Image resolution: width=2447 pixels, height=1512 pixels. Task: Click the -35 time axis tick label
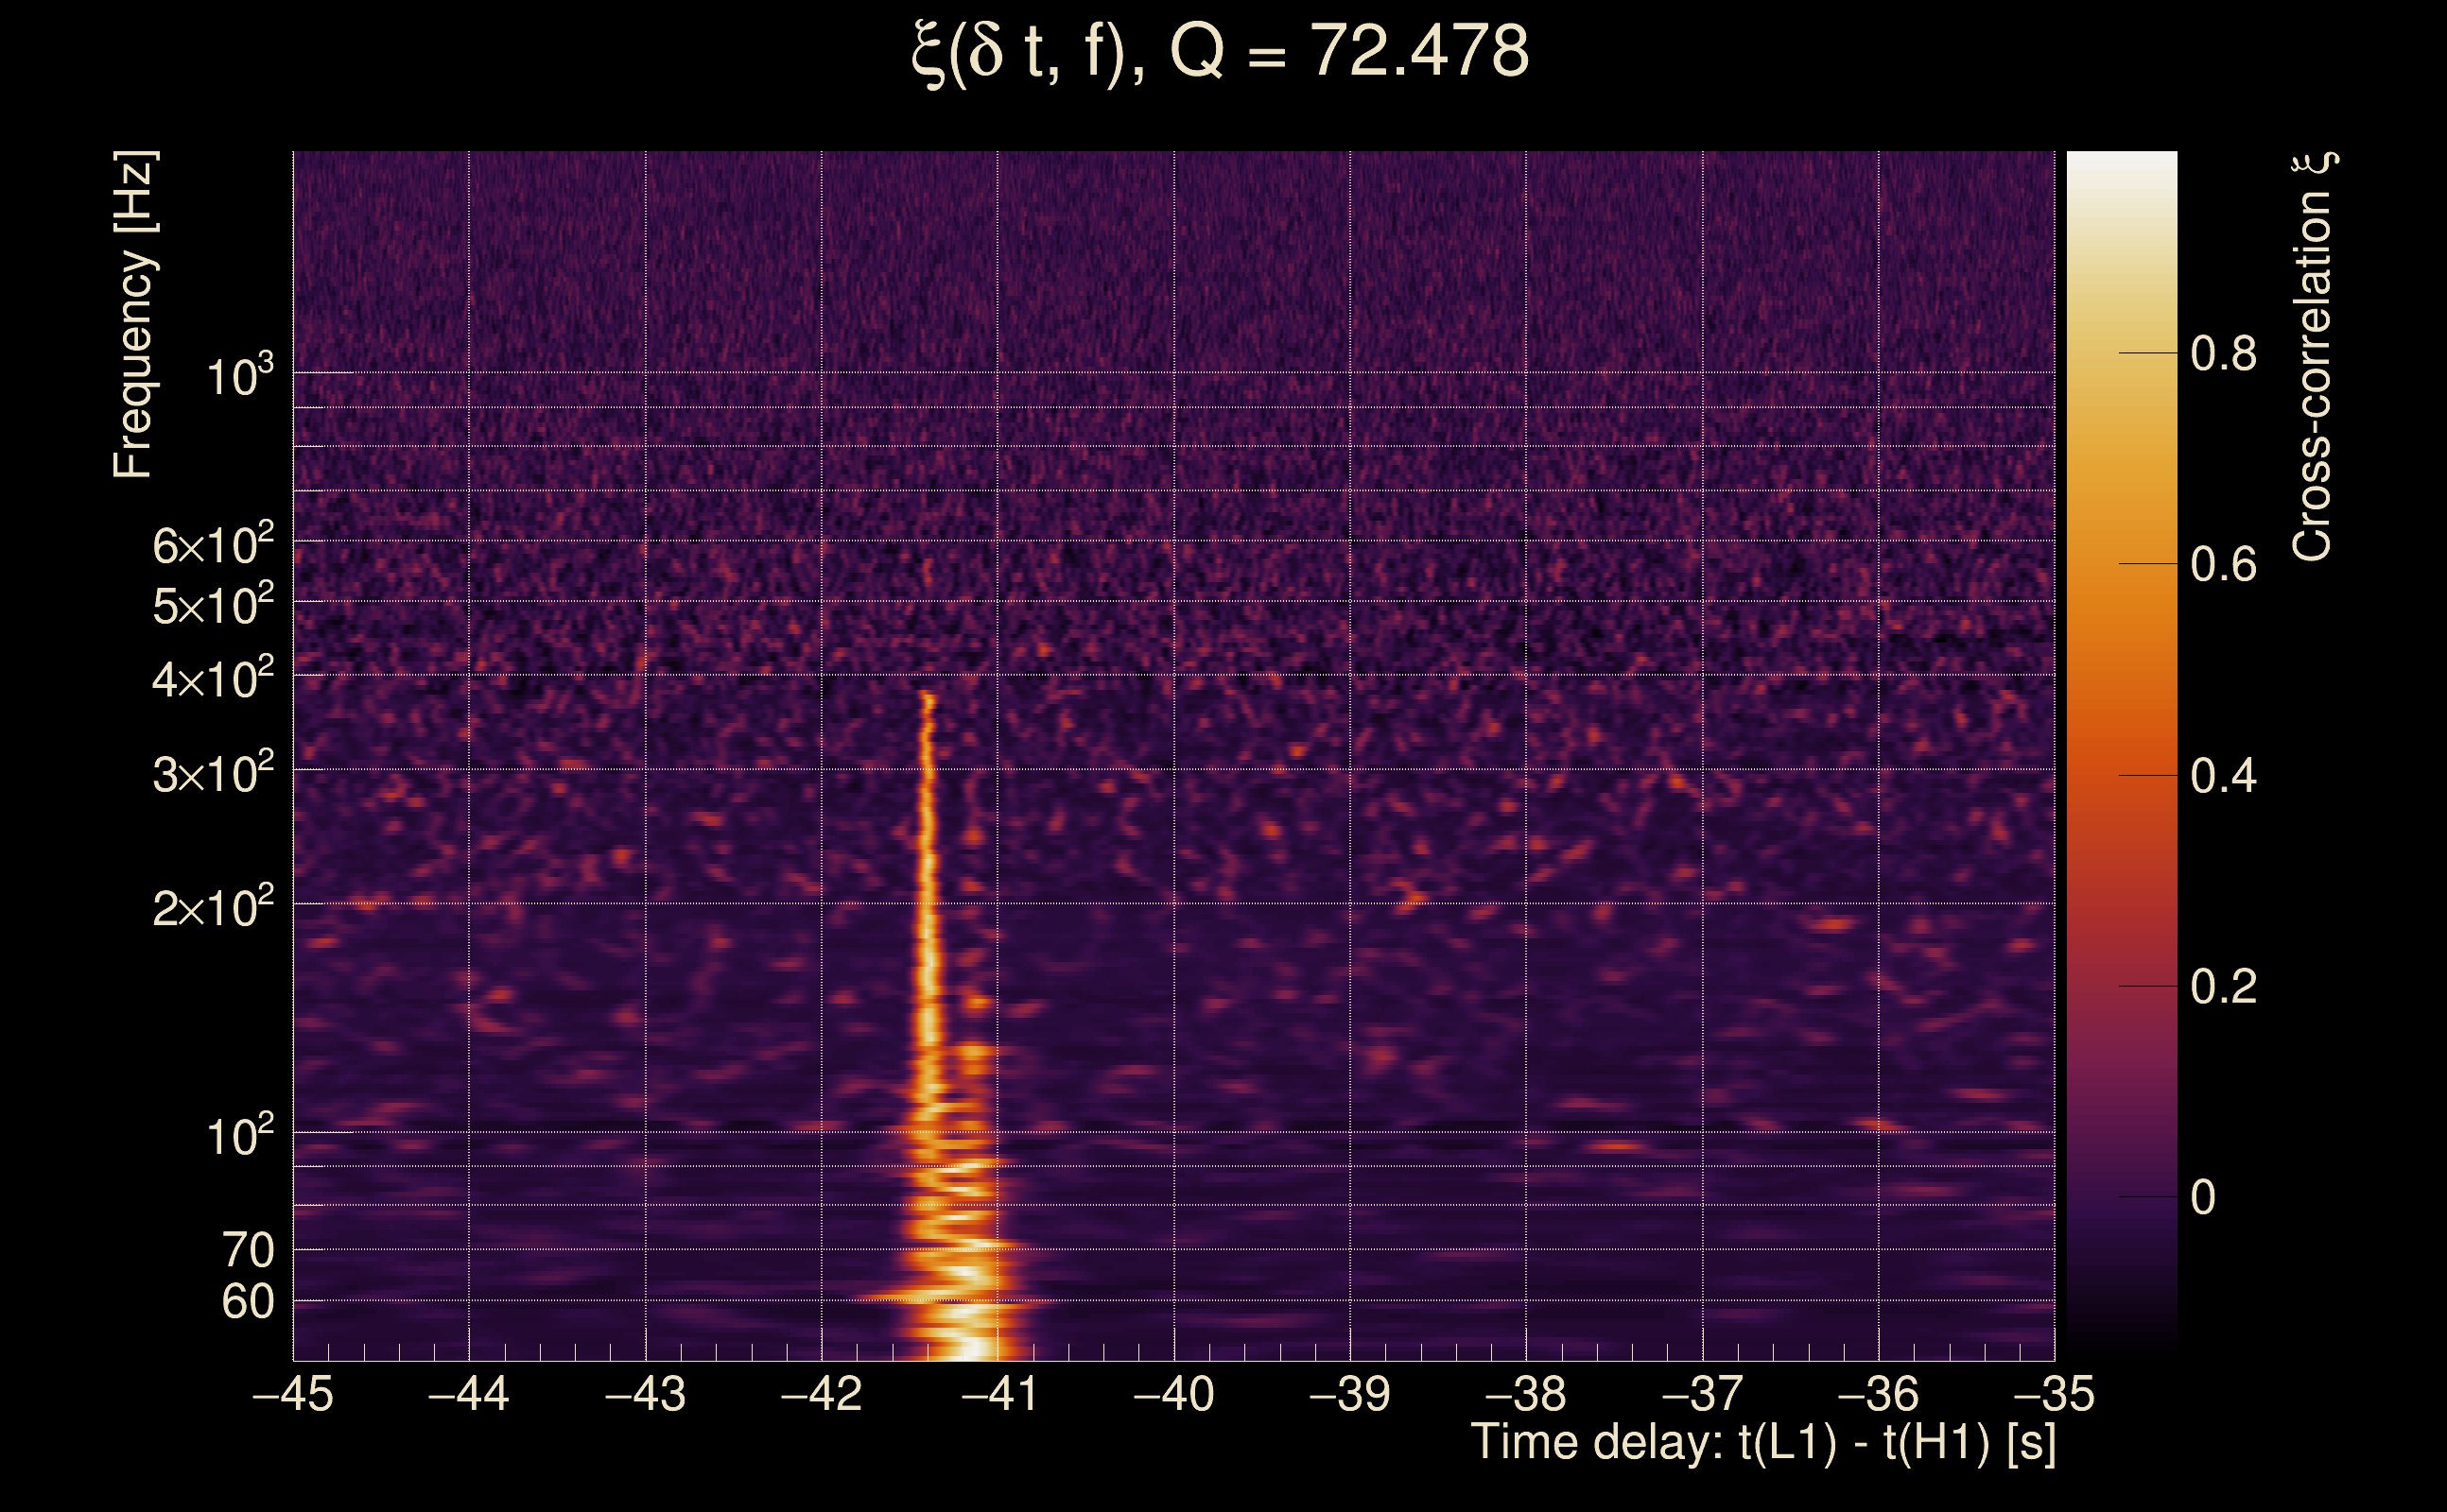click(2053, 1394)
